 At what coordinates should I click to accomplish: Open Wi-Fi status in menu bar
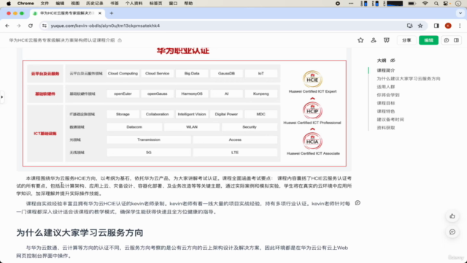click(425, 3)
